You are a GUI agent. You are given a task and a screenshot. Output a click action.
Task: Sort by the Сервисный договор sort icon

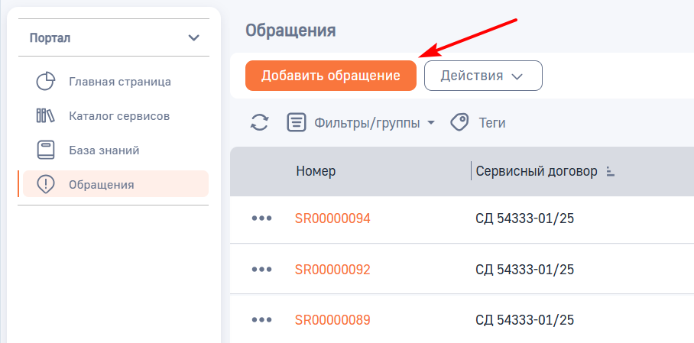pyautogui.click(x=610, y=172)
